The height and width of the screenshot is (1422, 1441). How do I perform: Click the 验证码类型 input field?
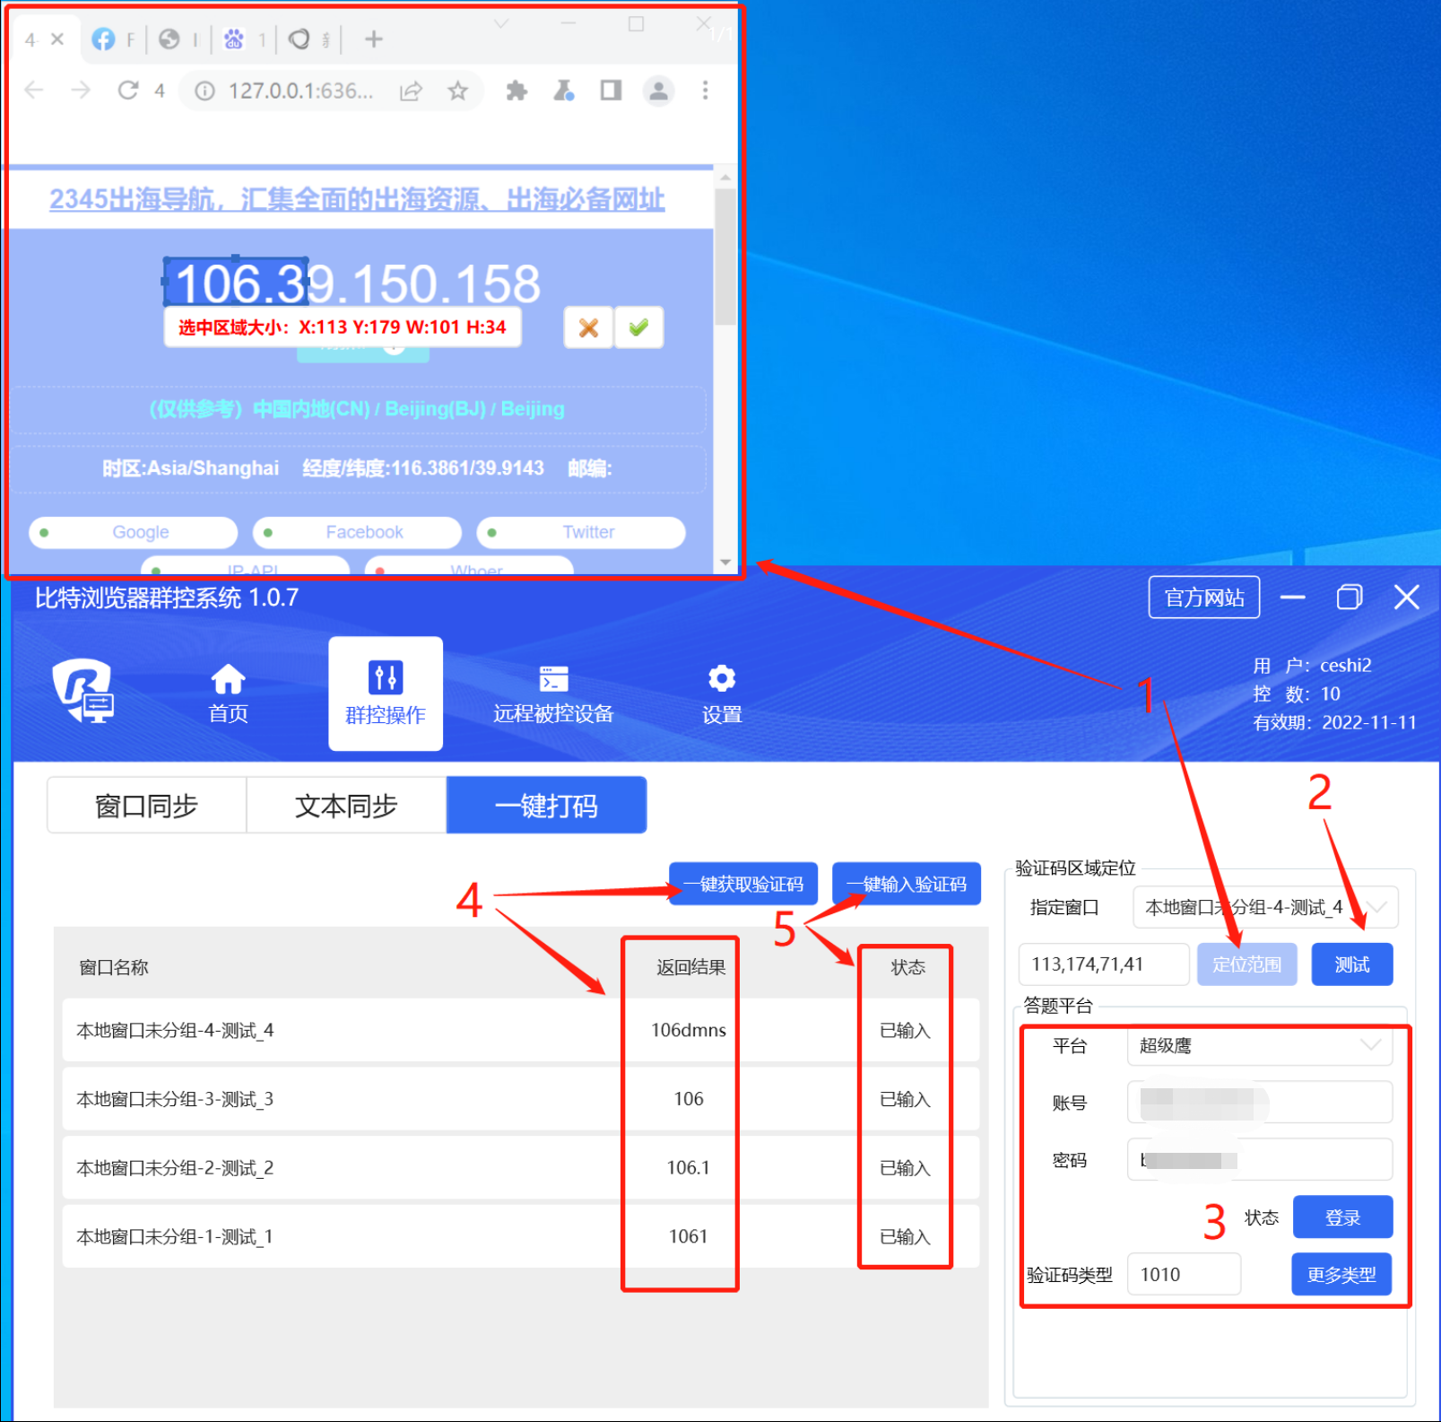pyautogui.click(x=1183, y=1275)
